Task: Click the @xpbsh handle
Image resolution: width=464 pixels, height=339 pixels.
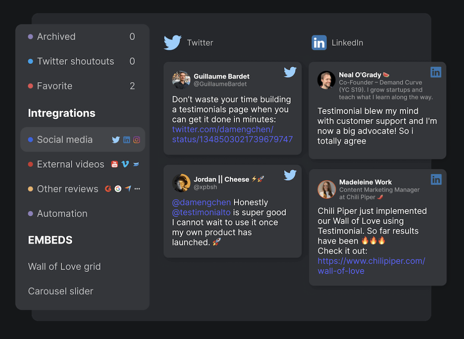Action: pyautogui.click(x=205, y=187)
